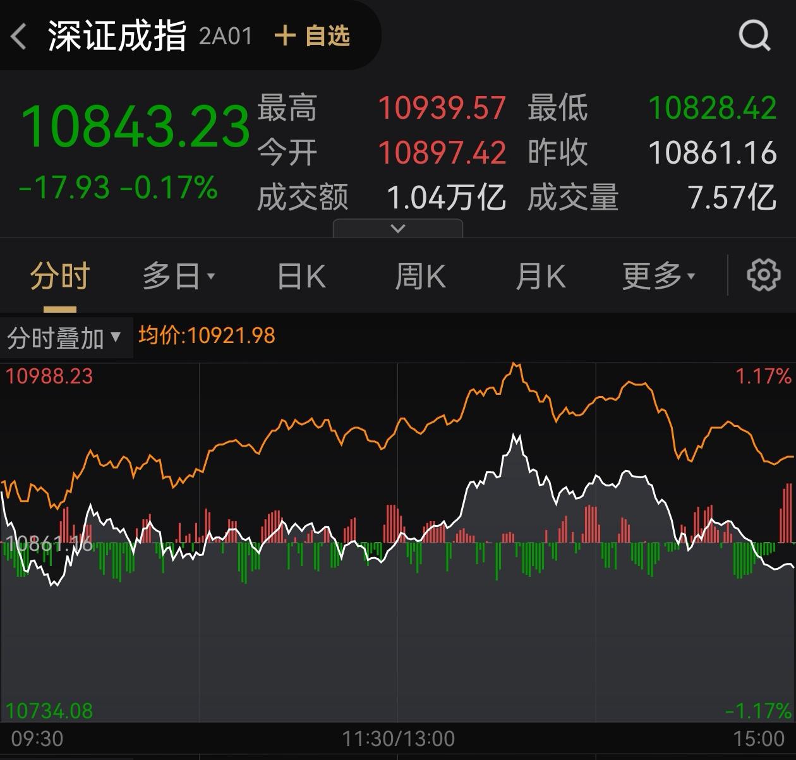Open the 更多 dropdown

[659, 276]
